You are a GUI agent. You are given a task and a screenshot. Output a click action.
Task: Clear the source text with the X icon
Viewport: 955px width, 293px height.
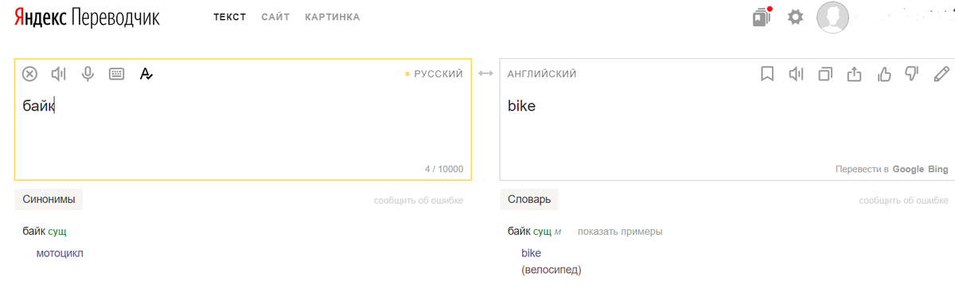(x=29, y=74)
